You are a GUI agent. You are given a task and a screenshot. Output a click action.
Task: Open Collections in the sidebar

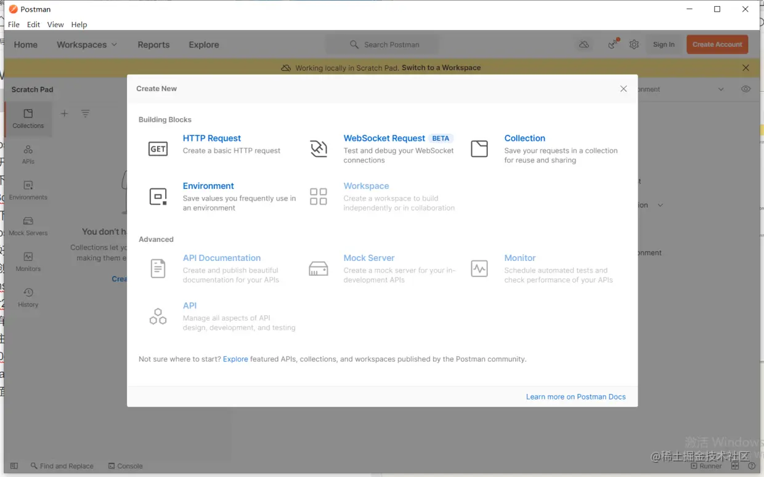tap(28, 119)
